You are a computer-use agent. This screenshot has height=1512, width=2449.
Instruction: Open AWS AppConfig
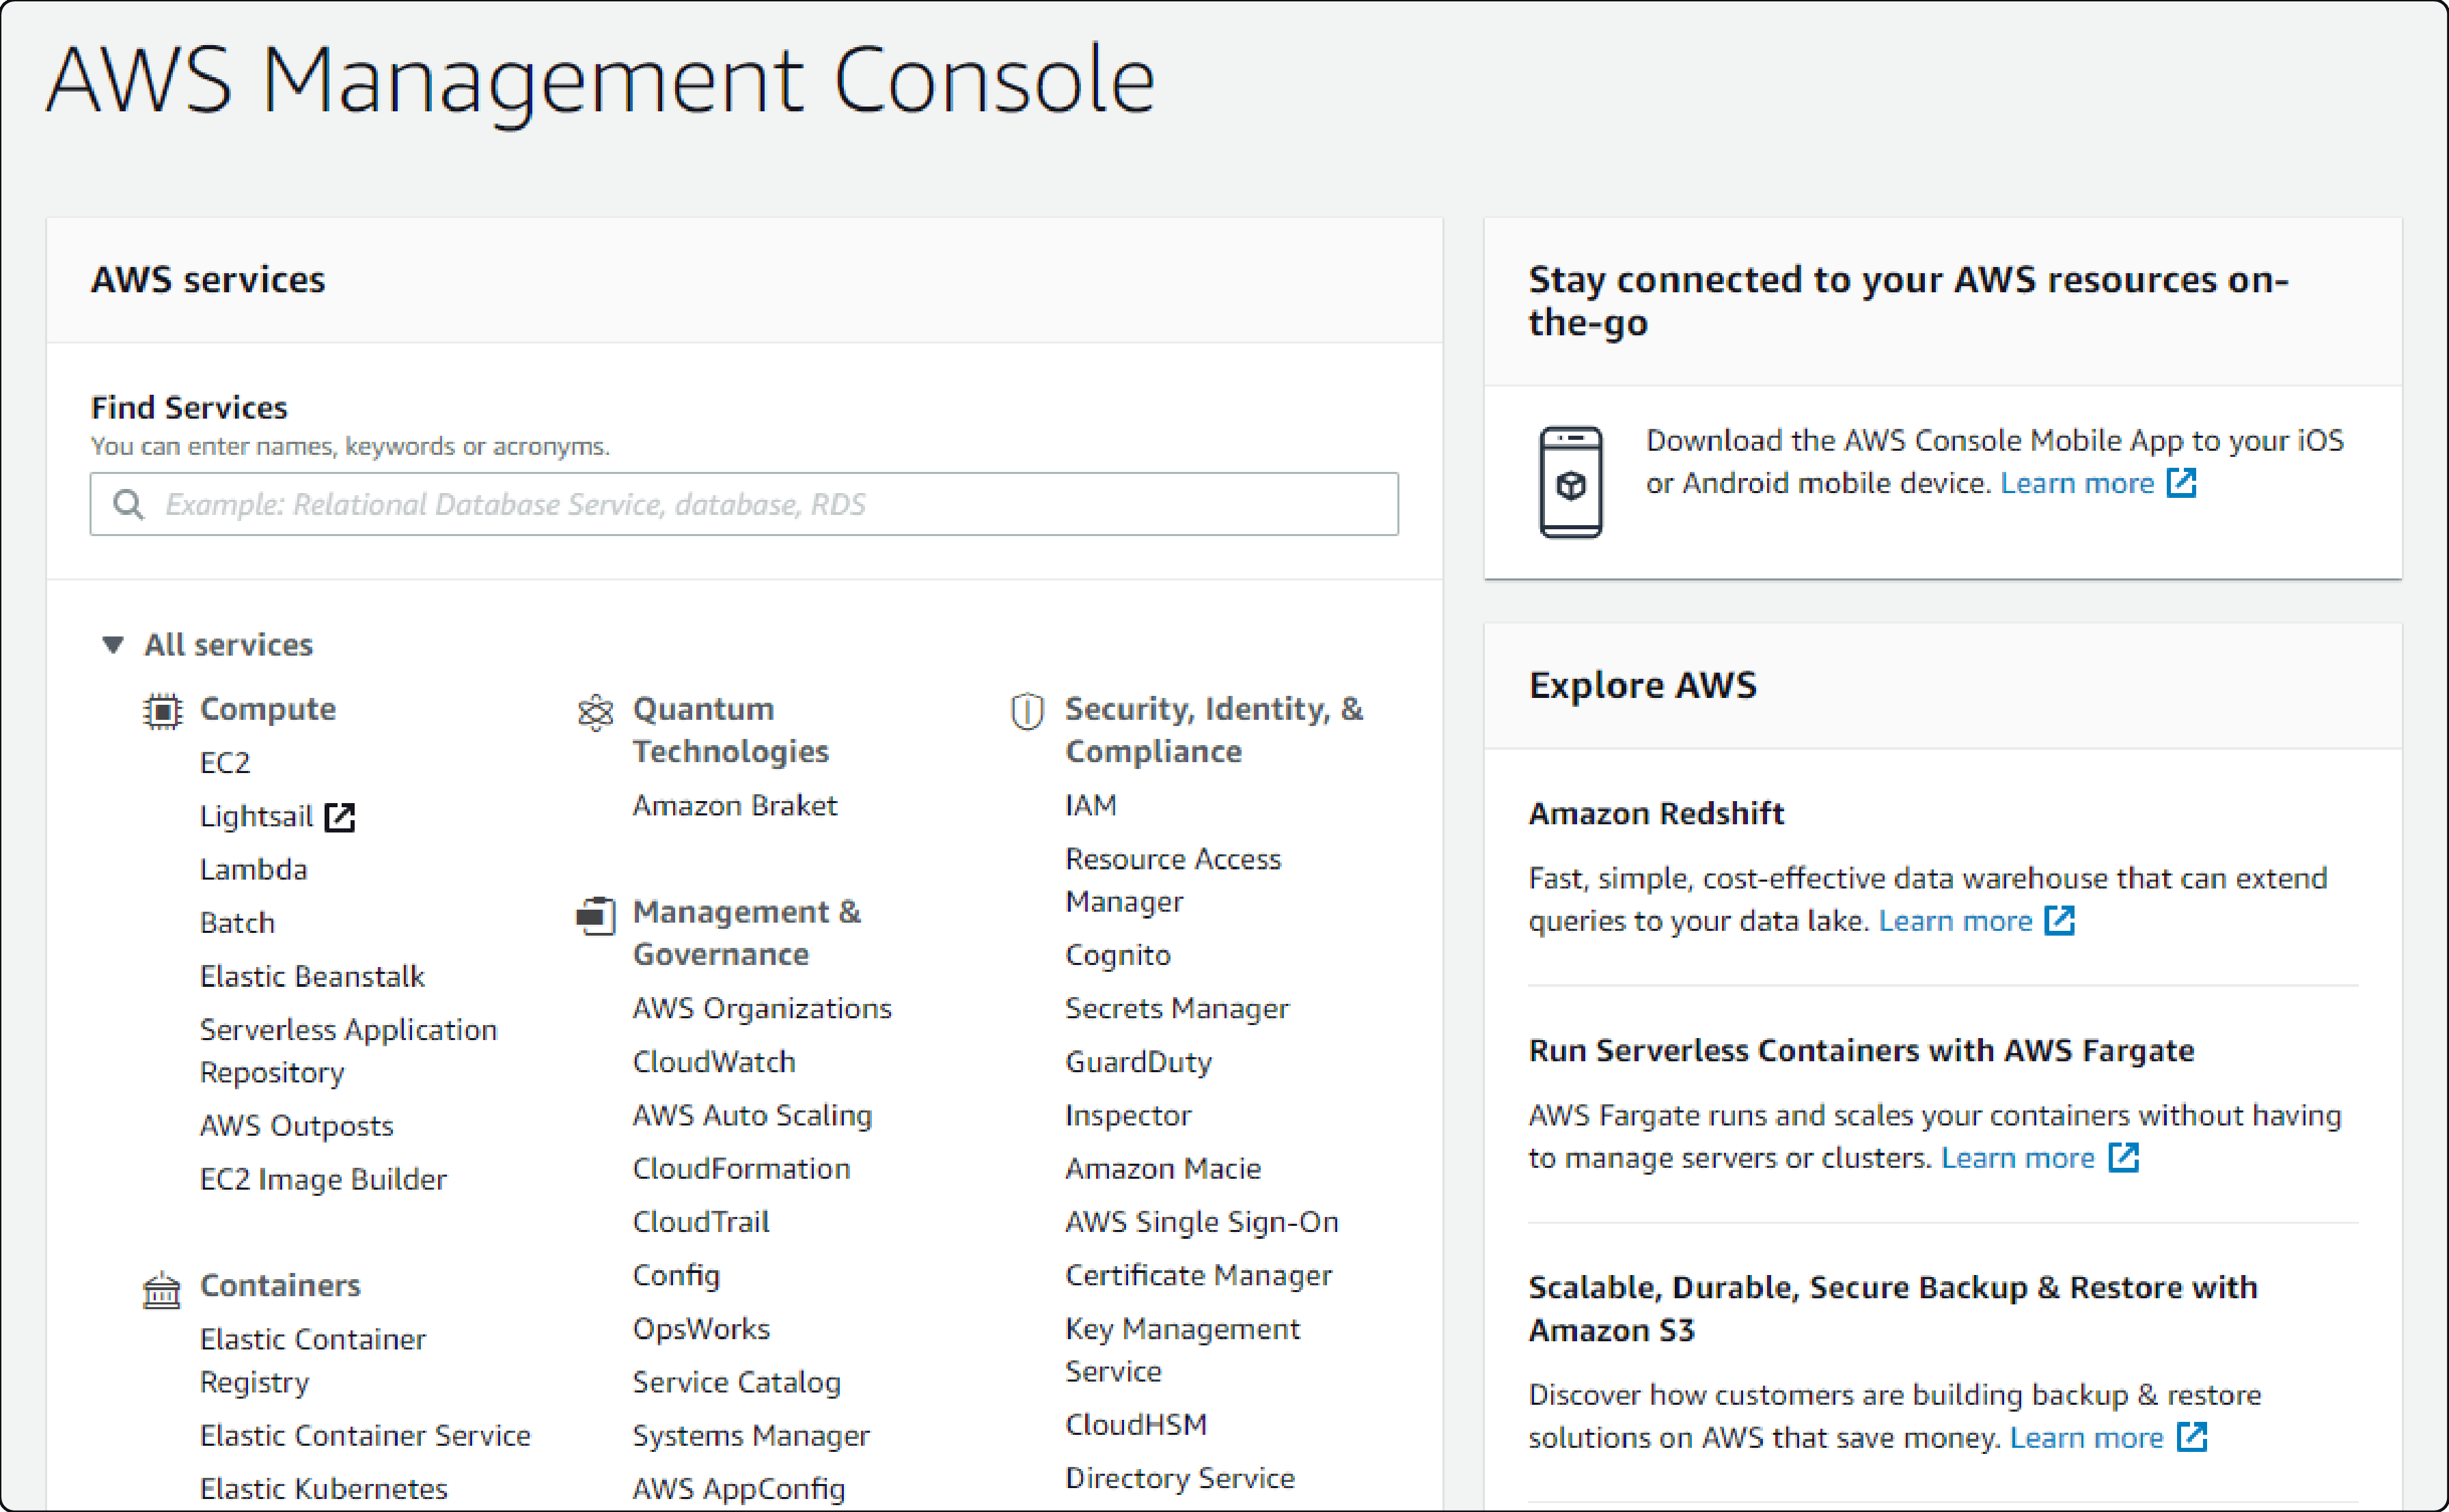click(x=739, y=1489)
